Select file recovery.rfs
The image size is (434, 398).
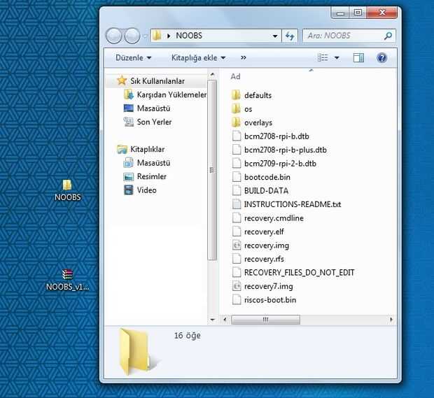(264, 259)
